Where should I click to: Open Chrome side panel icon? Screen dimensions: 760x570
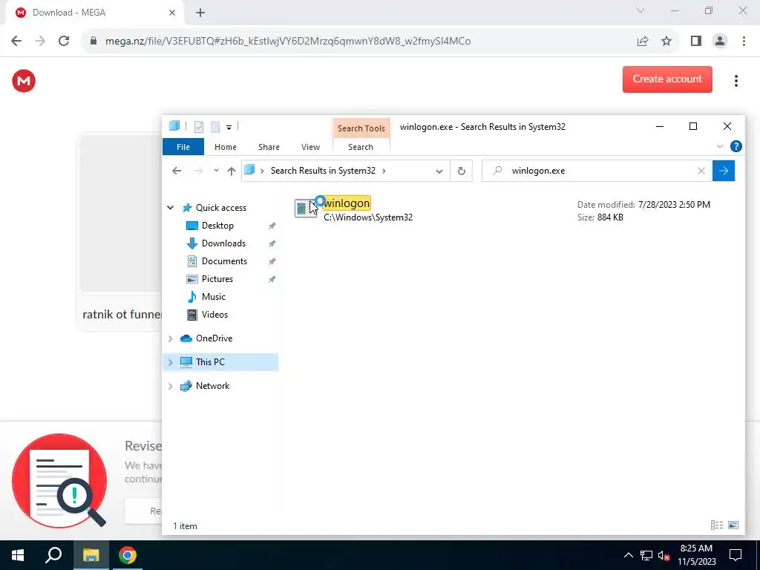pos(696,42)
